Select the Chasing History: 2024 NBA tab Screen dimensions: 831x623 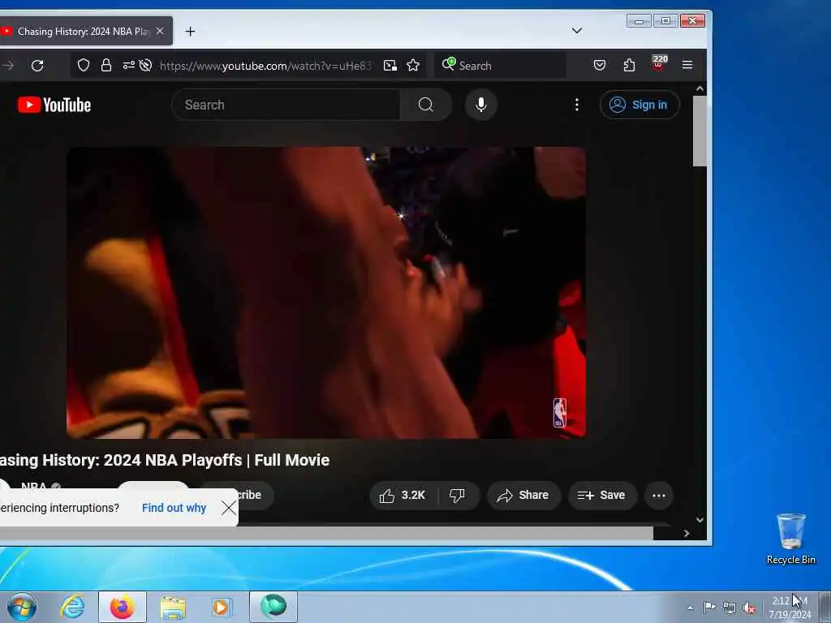point(84,32)
